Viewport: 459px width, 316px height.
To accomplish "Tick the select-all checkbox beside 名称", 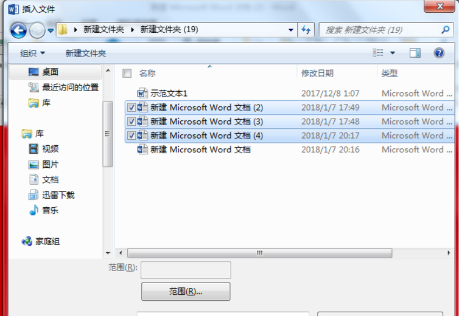I will click(x=127, y=74).
